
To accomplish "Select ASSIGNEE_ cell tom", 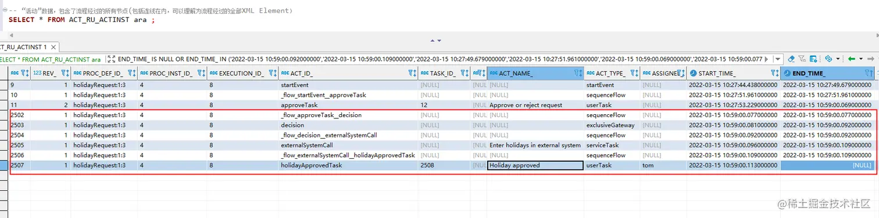I will pos(663,165).
